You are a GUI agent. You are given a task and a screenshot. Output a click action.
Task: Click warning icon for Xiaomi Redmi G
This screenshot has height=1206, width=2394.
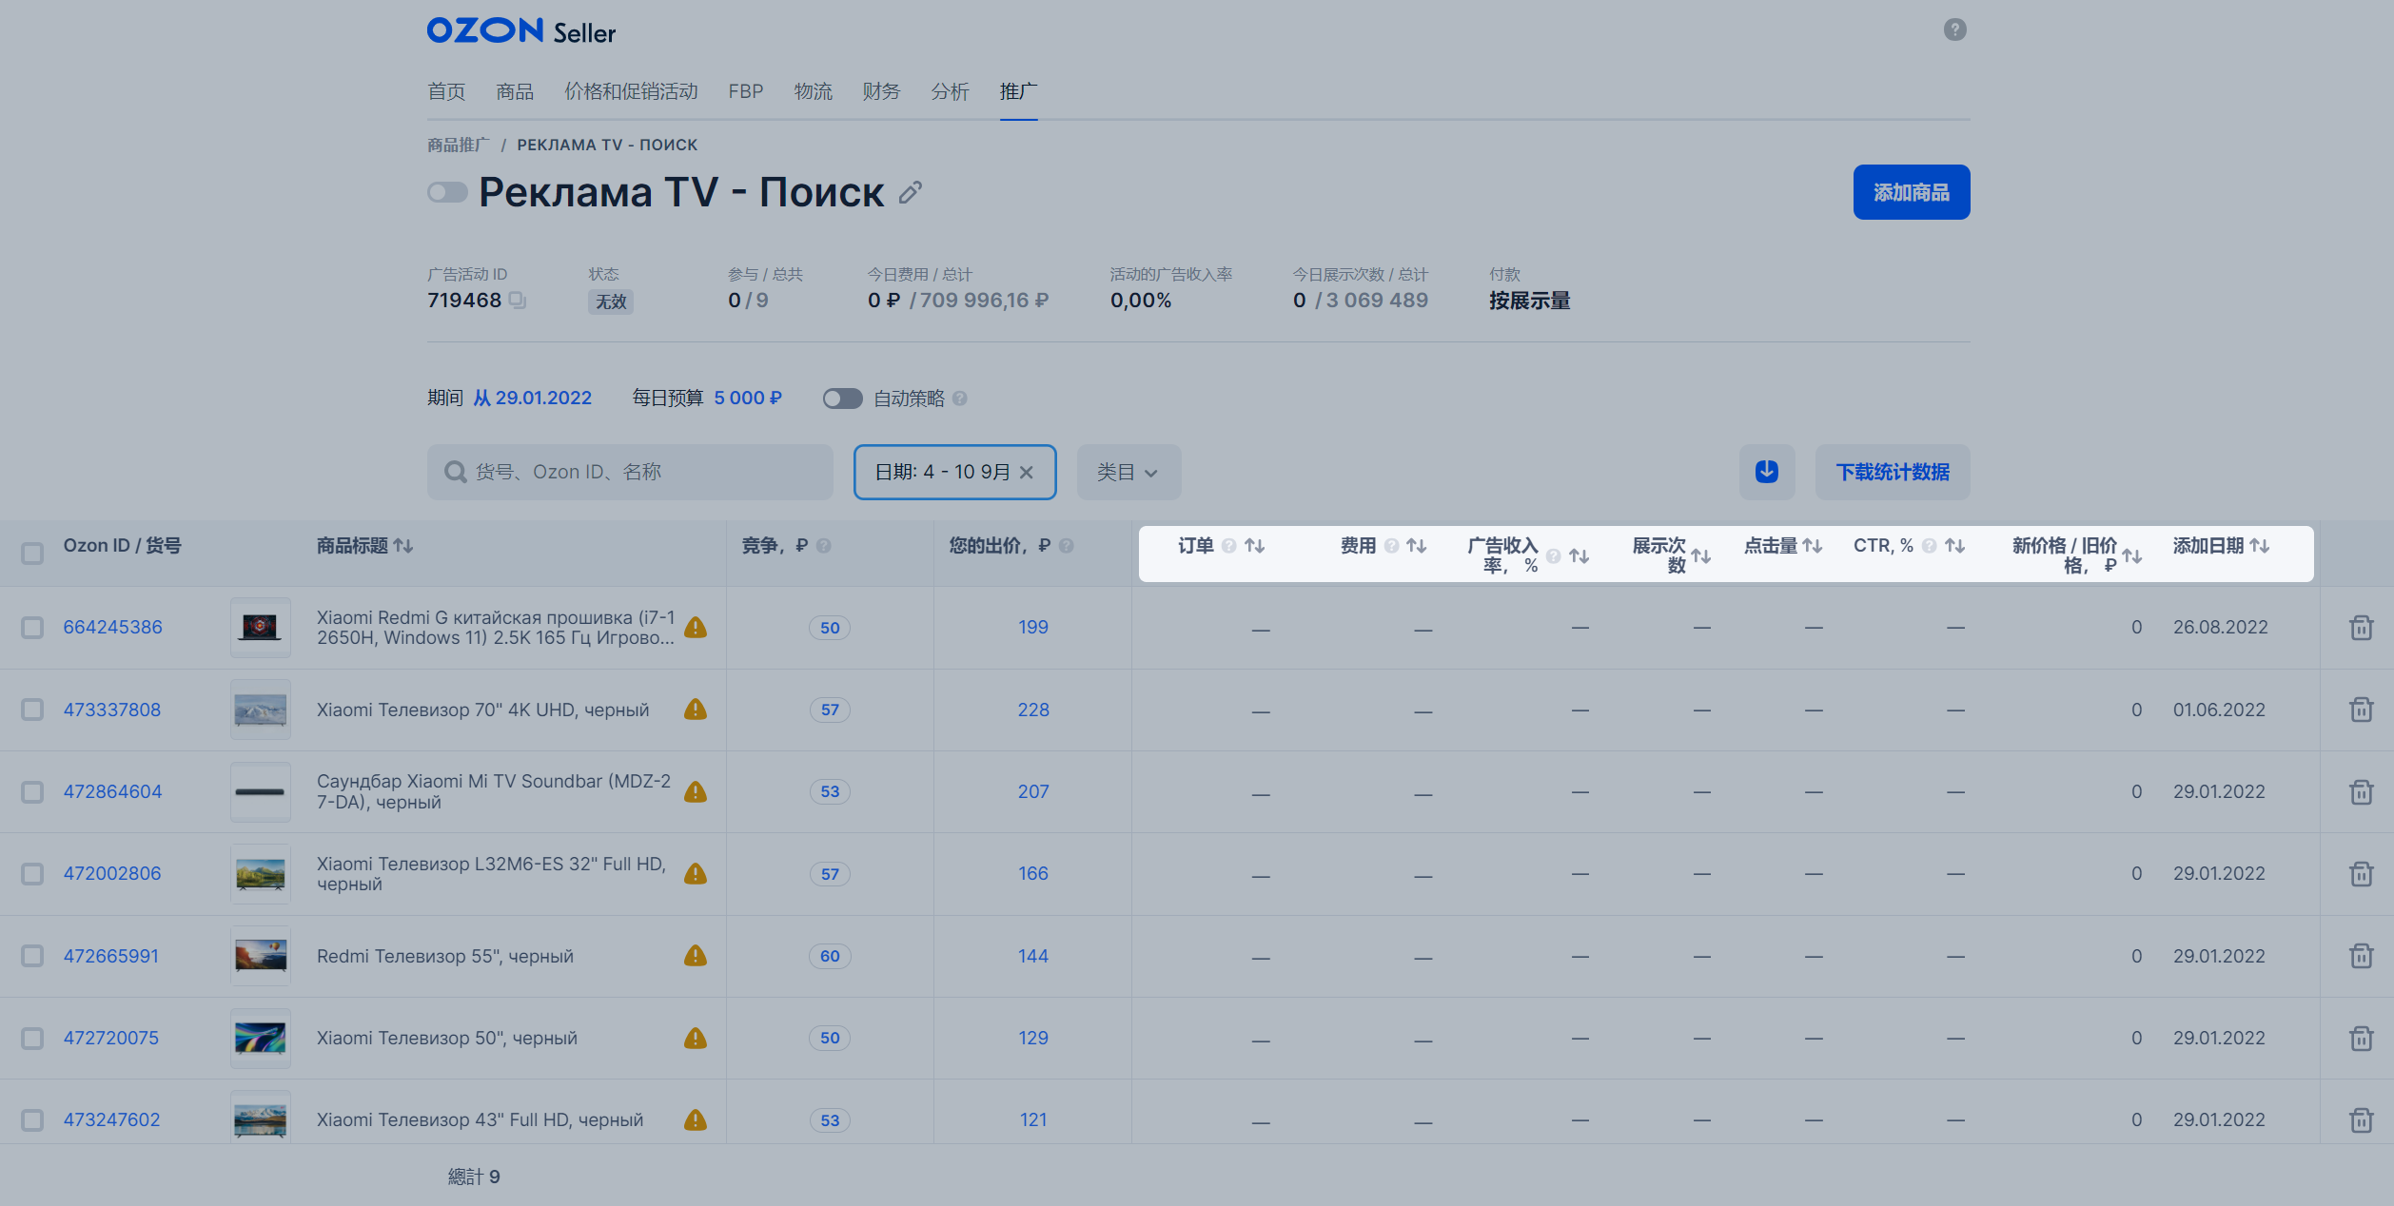696,628
